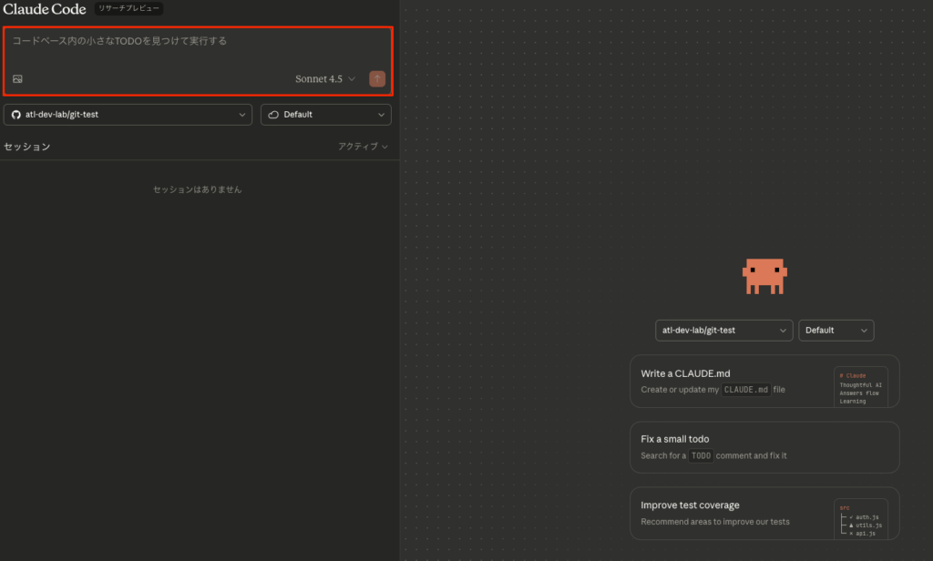Click the Claude Code logo title
This screenshot has height=561, width=933.
(x=45, y=9)
